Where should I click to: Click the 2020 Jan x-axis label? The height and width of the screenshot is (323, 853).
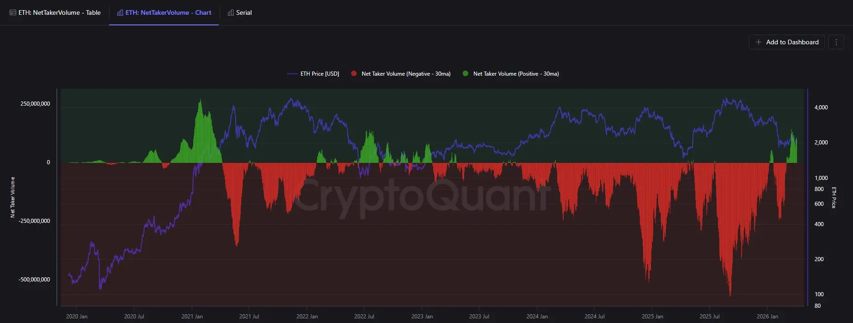77,317
